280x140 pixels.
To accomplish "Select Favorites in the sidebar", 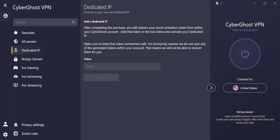I will point(28,33).
